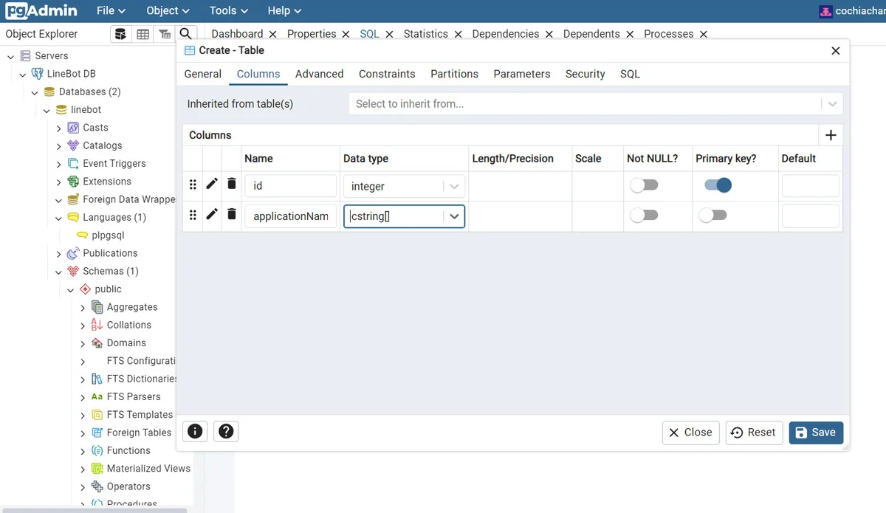Click the Save button
Image resolution: width=886 pixels, height=513 pixels.
click(816, 433)
